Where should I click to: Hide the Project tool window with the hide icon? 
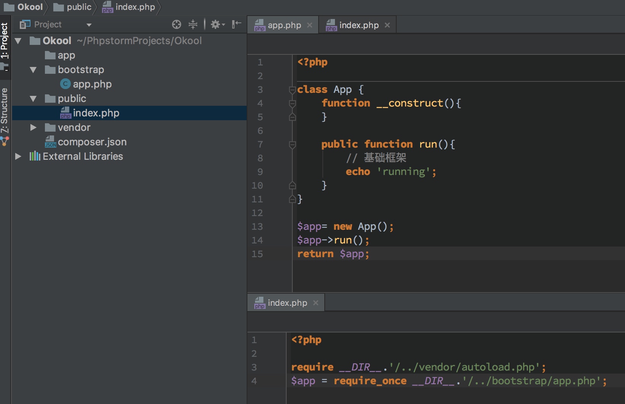(236, 24)
